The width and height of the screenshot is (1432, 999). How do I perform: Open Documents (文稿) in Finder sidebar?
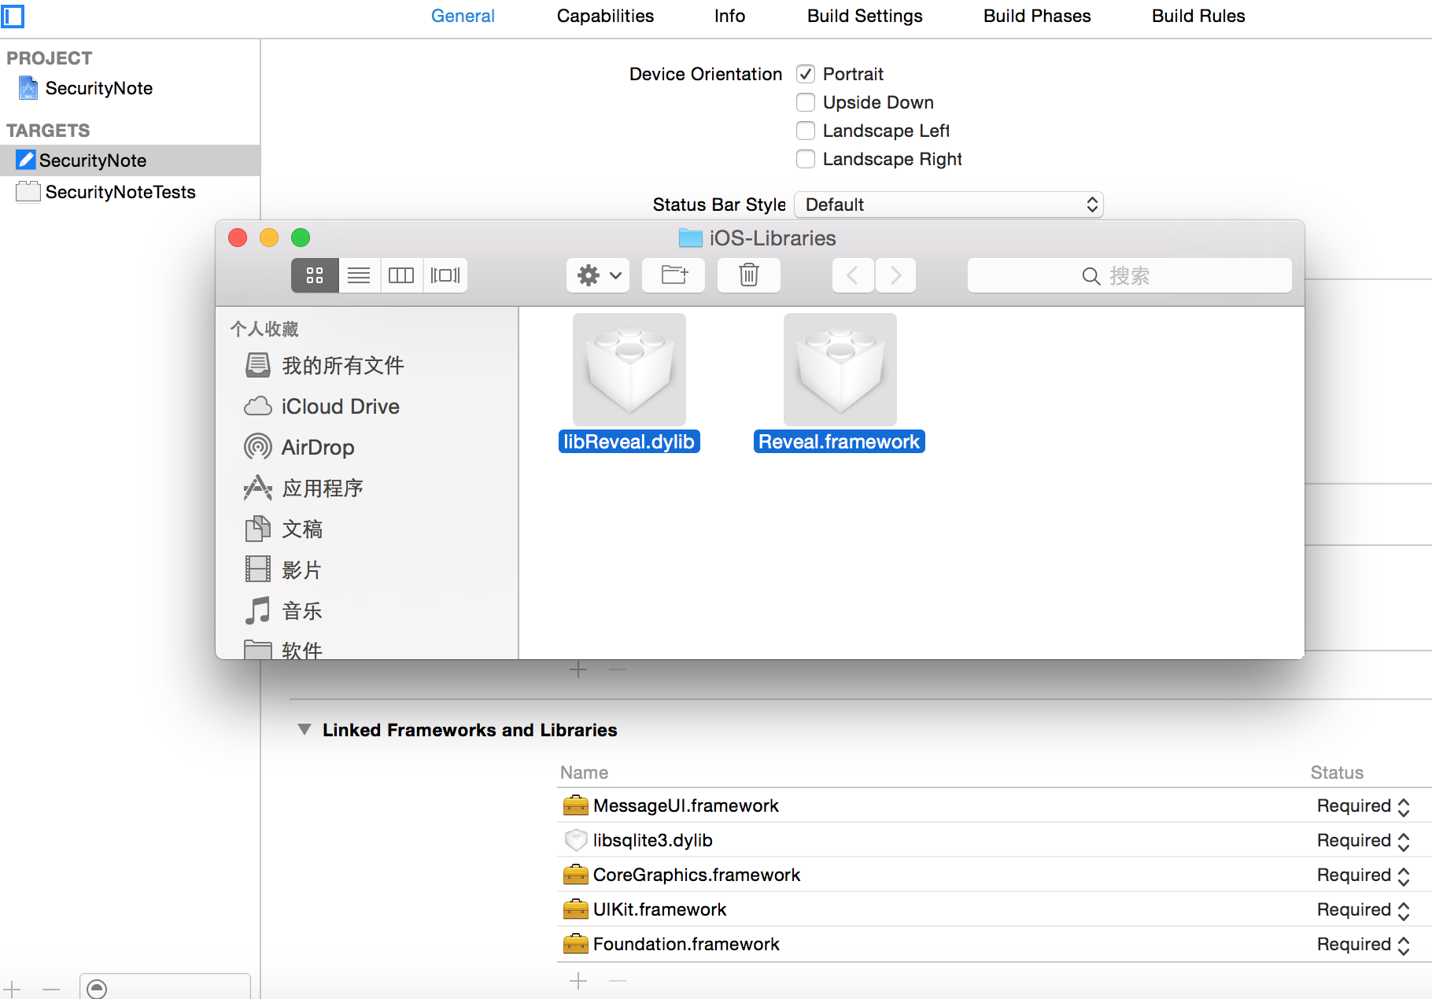tap(283, 529)
